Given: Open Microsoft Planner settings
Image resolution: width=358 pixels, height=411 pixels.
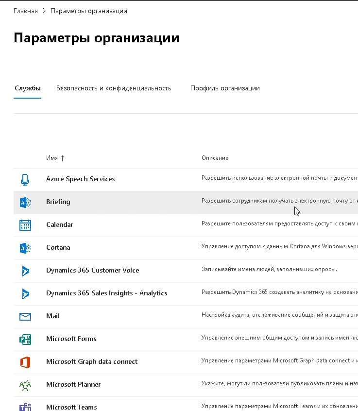Looking at the screenshot, I should 73,384.
